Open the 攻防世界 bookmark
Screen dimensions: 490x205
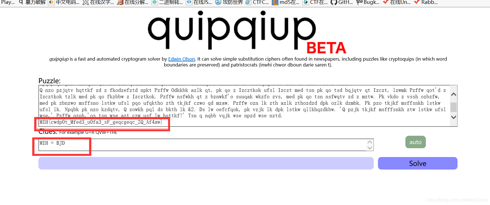click(229, 3)
